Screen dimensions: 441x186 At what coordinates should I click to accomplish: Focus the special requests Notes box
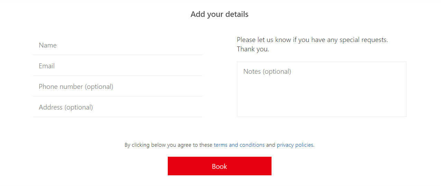tap(321, 89)
